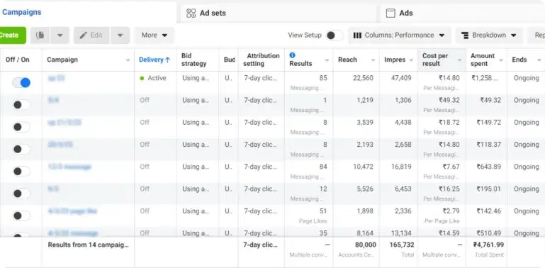Switch to the Campaigns tab

21,12
